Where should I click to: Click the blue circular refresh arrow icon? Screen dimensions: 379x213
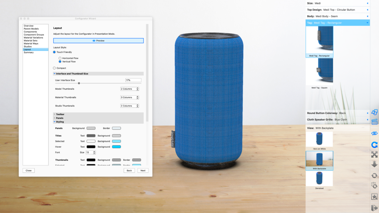pos(374,144)
